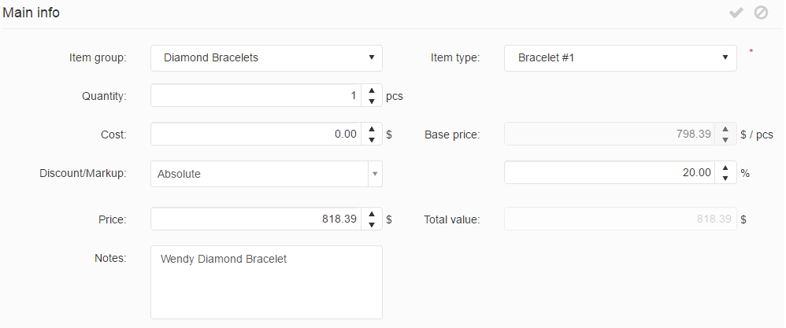Screen dimensions: 786x328
Task: Increase Price with up arrow
Action: [x=372, y=214]
